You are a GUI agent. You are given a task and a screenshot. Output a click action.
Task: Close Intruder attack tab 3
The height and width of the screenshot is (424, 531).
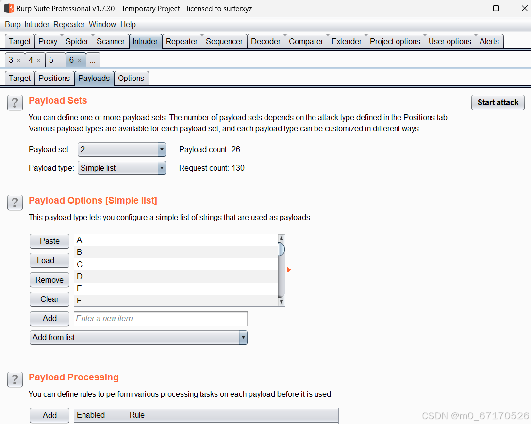coord(18,61)
